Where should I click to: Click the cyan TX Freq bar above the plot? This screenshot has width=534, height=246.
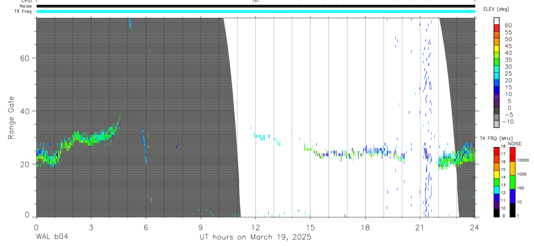pyautogui.click(x=256, y=11)
